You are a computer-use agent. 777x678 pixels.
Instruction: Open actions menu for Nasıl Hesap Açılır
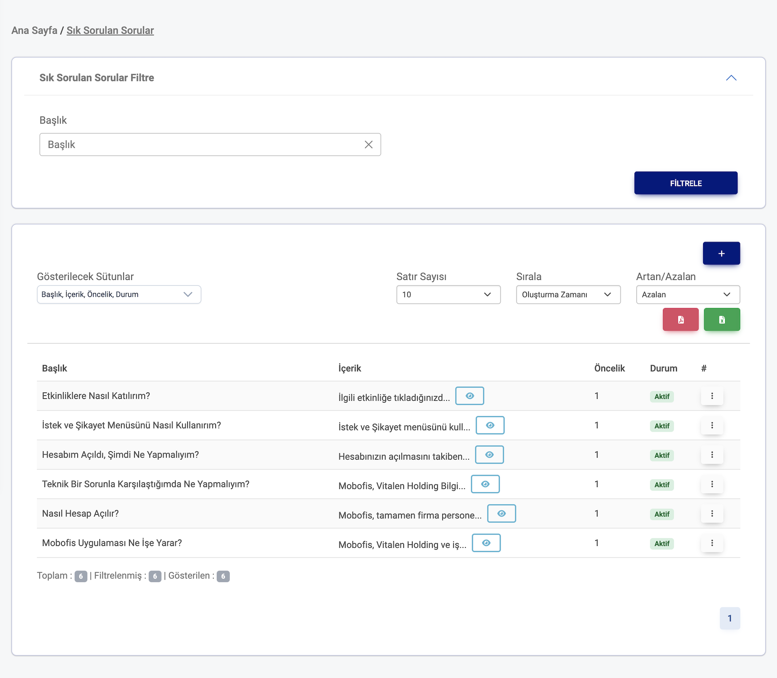click(712, 513)
